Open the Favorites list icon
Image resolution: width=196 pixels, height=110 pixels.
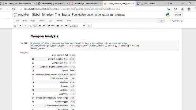point(175,9)
